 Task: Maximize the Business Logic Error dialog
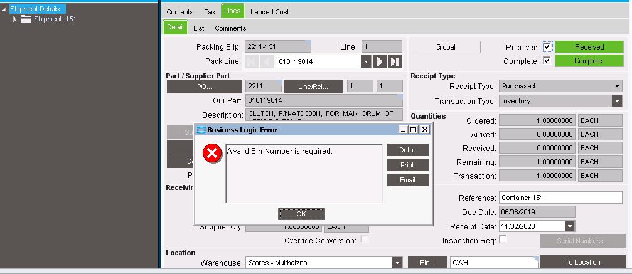pyautogui.click(x=414, y=130)
